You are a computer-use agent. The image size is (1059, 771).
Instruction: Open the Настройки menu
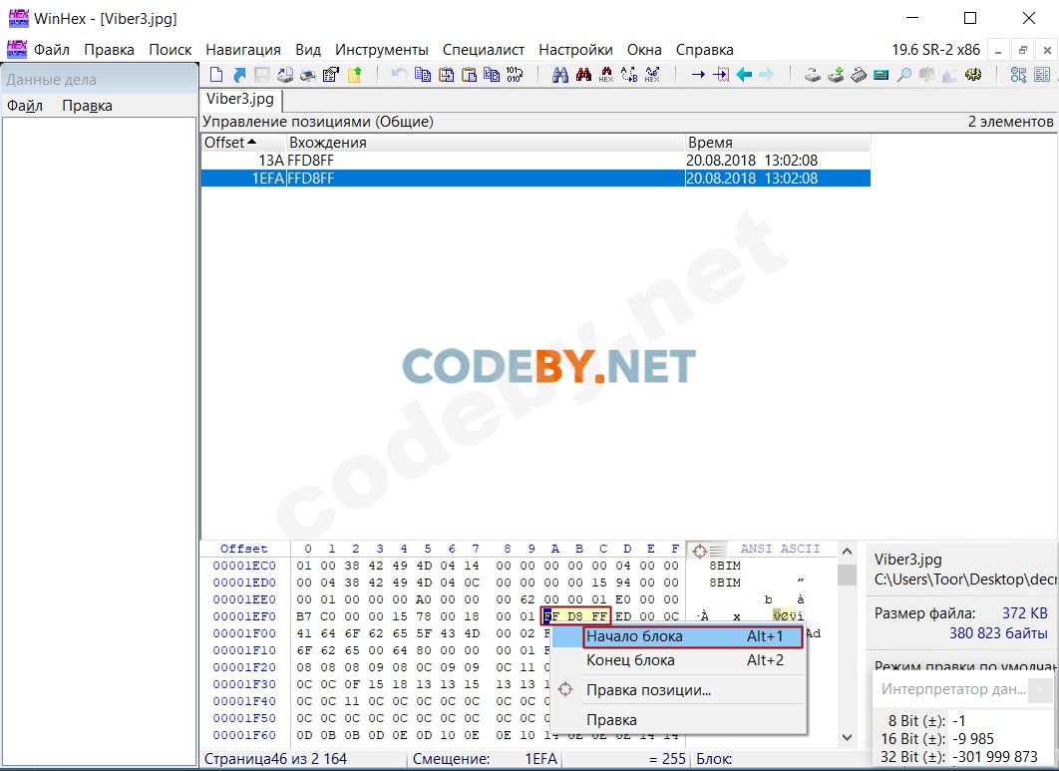pyautogui.click(x=575, y=50)
